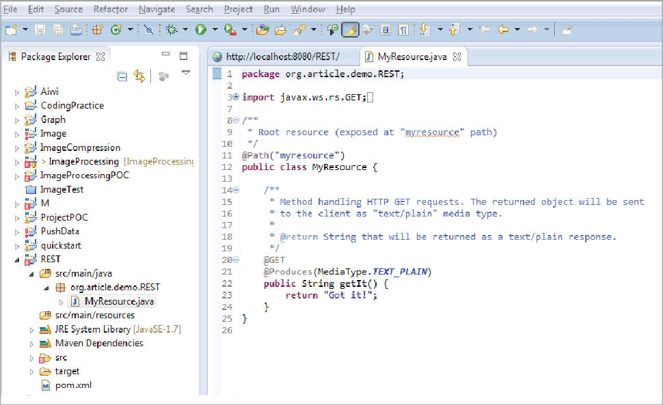This screenshot has height=405, width=663.
Task: Collapse the REST project tree
Action: (x=17, y=260)
